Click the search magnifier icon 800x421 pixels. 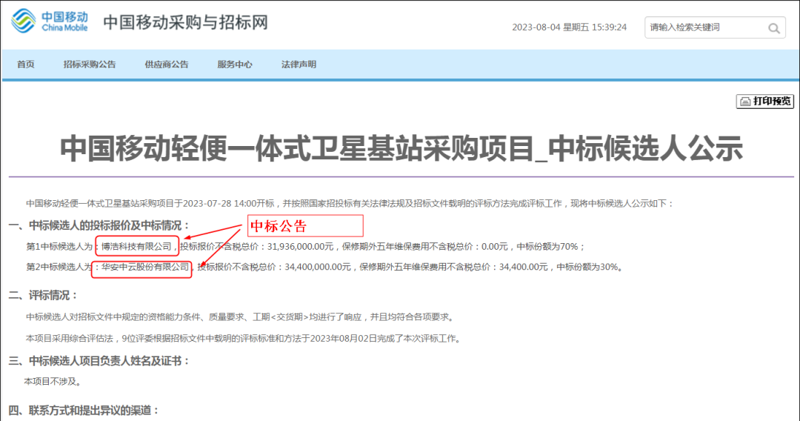point(774,29)
